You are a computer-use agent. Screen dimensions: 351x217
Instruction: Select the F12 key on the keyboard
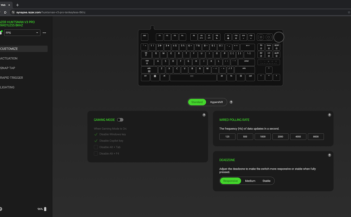251,37
